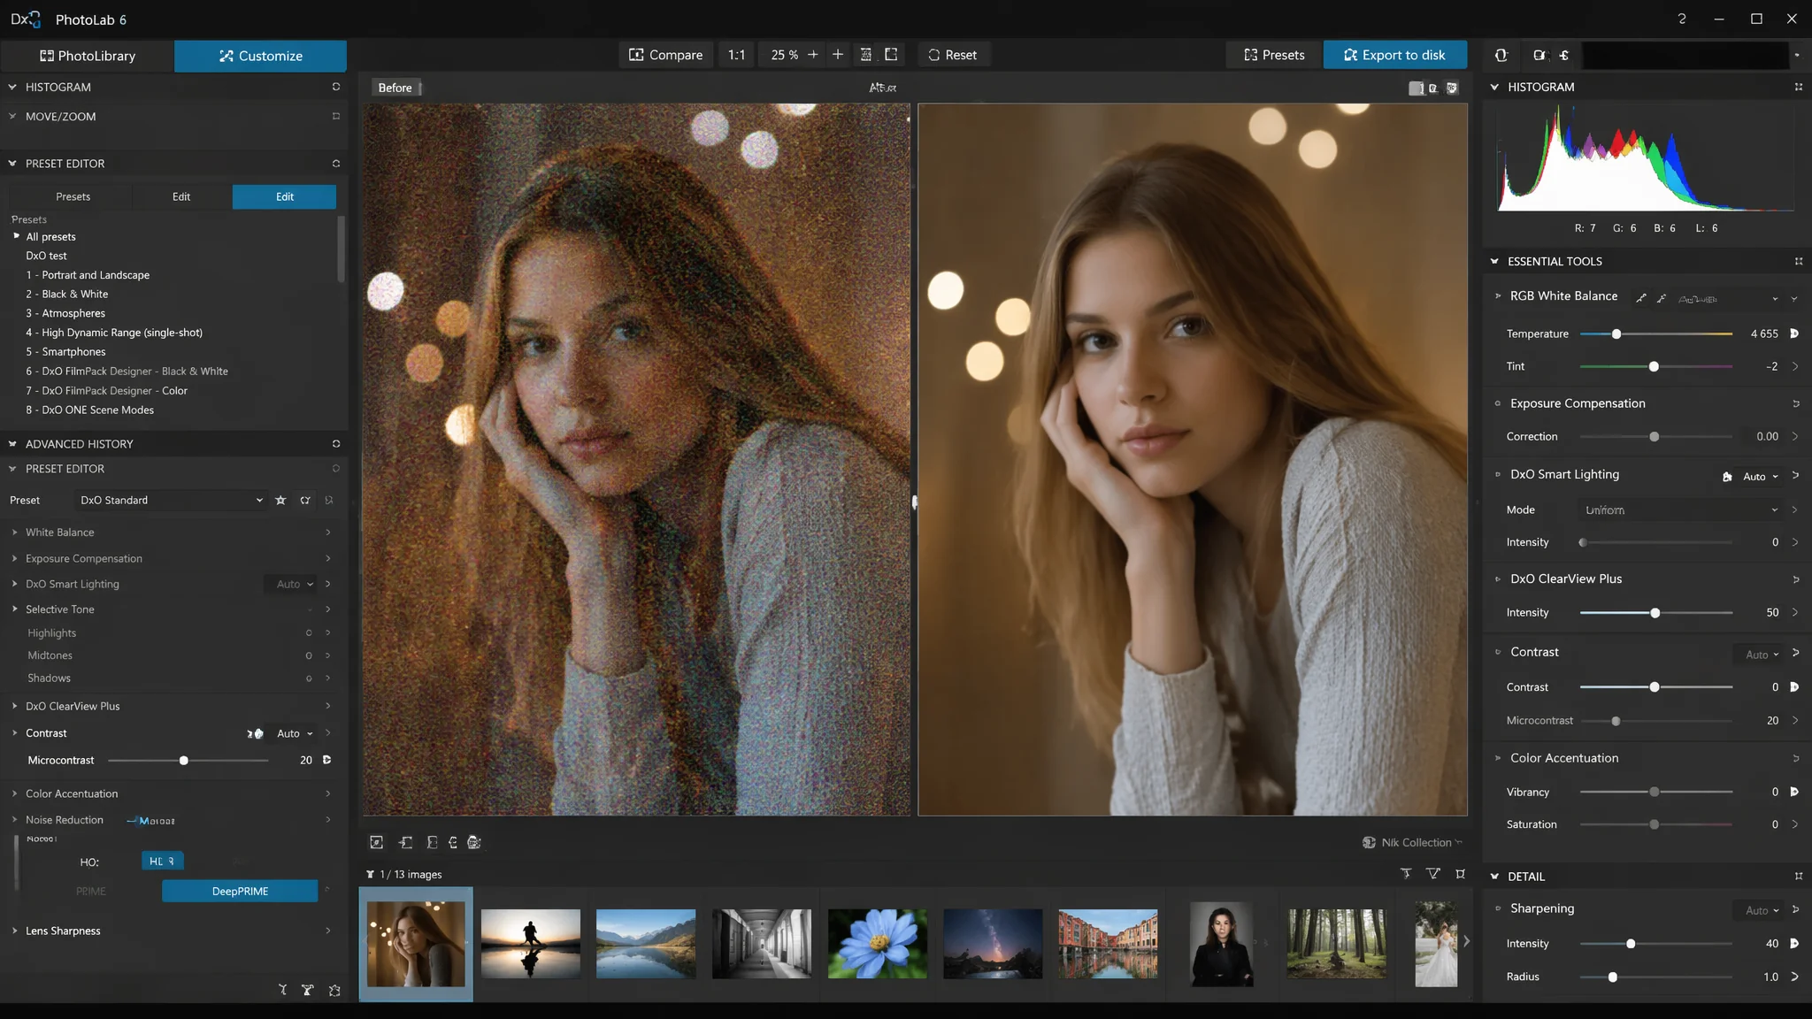This screenshot has width=1812, height=1019.
Task: Select the '3 - Atmospheres' preset folder
Action: click(x=65, y=313)
